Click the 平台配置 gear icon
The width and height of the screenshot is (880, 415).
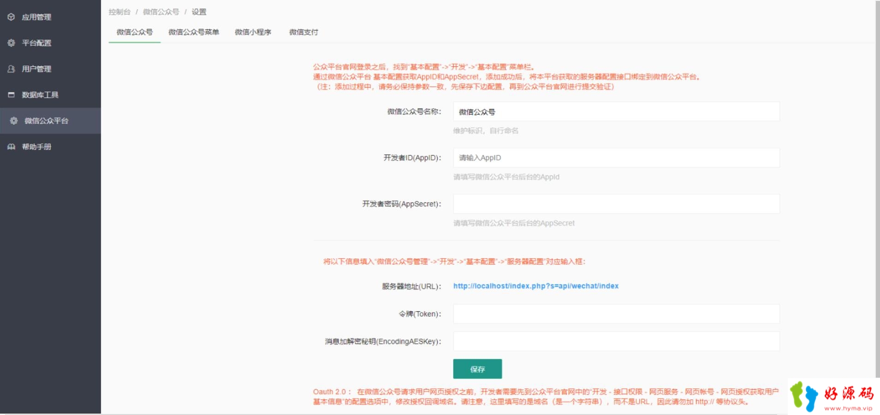(11, 43)
